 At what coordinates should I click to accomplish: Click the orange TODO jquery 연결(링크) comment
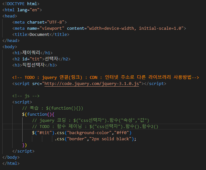point(106,77)
